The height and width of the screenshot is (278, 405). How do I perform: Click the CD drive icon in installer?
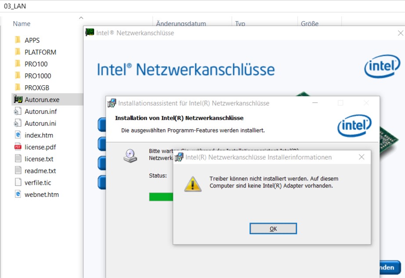130,155
